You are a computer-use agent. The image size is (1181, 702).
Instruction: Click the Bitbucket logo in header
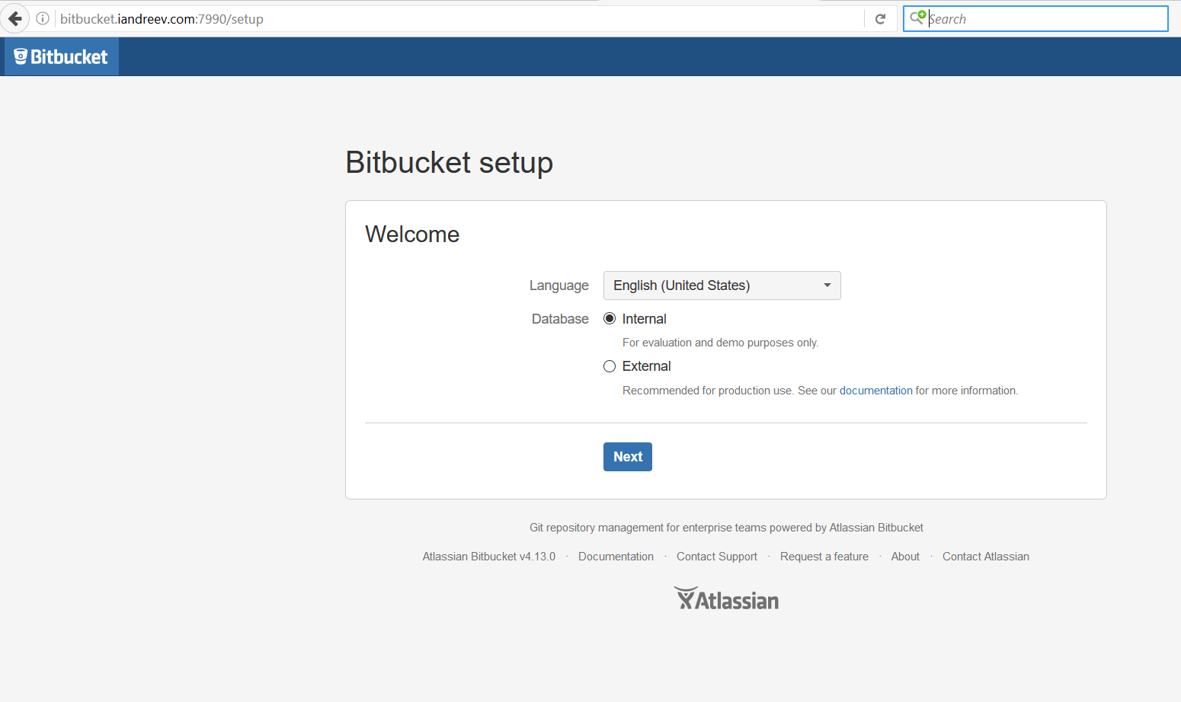[x=62, y=57]
